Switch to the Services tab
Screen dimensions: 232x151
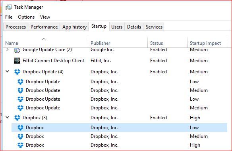(154, 27)
